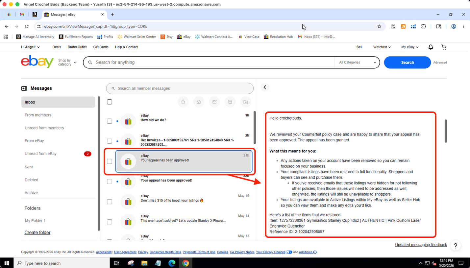Expand the All Categories dropdown
Image resolution: width=470 pixels, height=268 pixels.
click(357, 62)
